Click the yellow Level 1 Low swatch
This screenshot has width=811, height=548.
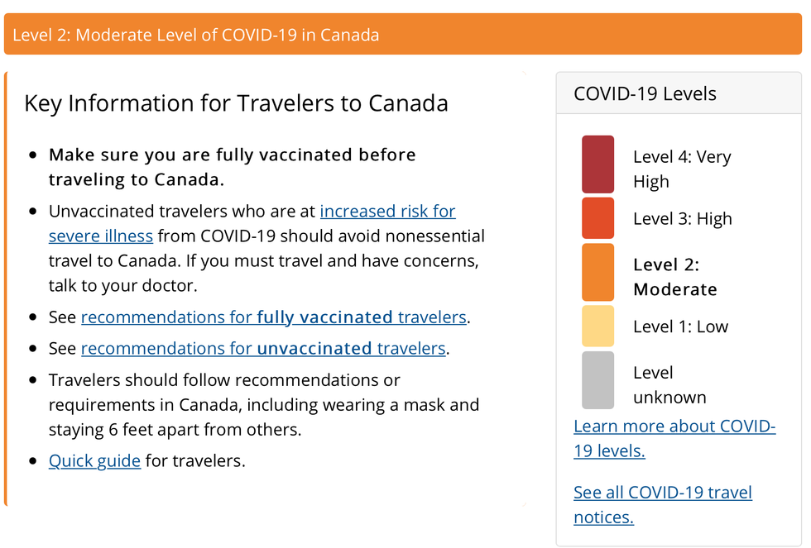click(x=597, y=326)
